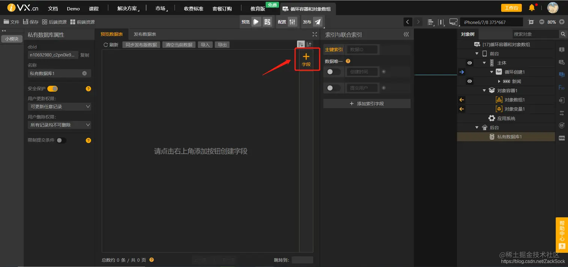Open the 市场 menu

point(160,8)
